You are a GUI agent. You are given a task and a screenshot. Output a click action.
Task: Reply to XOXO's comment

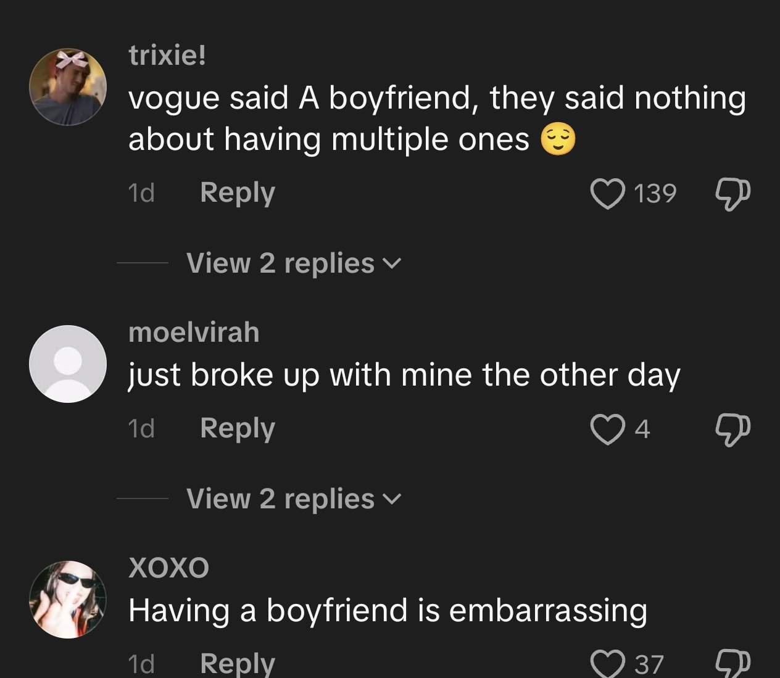coord(238,664)
